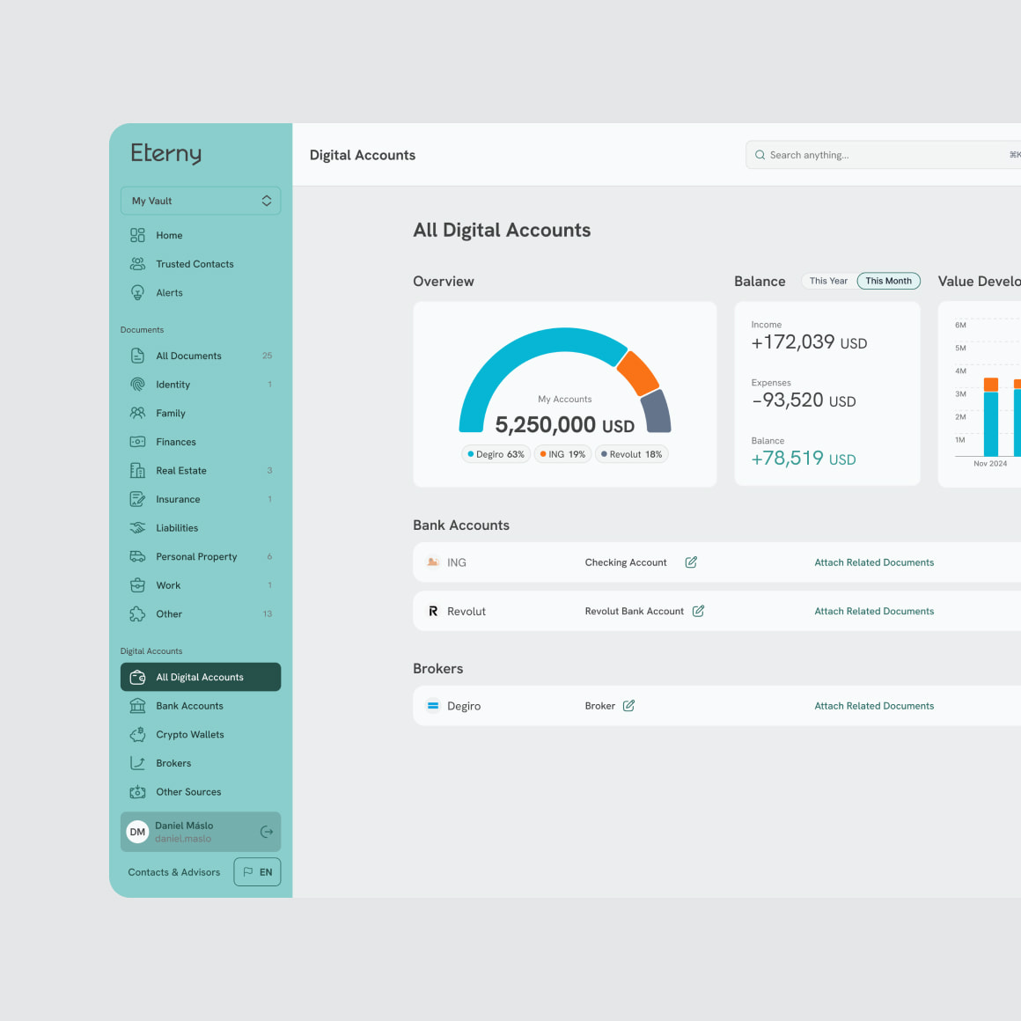Click the Bank Accounts bank icon
Screen dimensions: 1021x1021
tap(137, 706)
